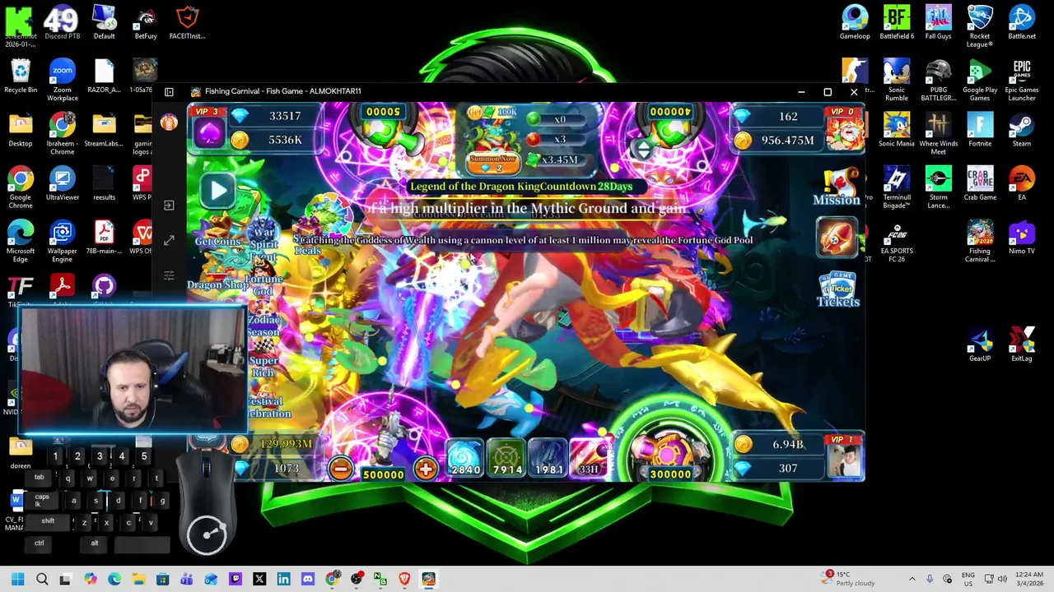Decrease cannon level with the minus button
The height and width of the screenshot is (592, 1054).
[x=340, y=469]
